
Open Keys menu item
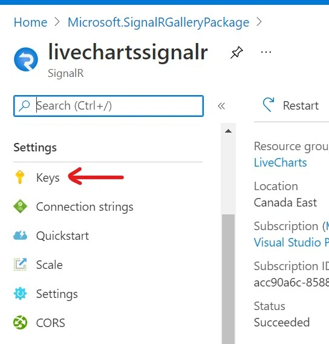click(x=48, y=177)
